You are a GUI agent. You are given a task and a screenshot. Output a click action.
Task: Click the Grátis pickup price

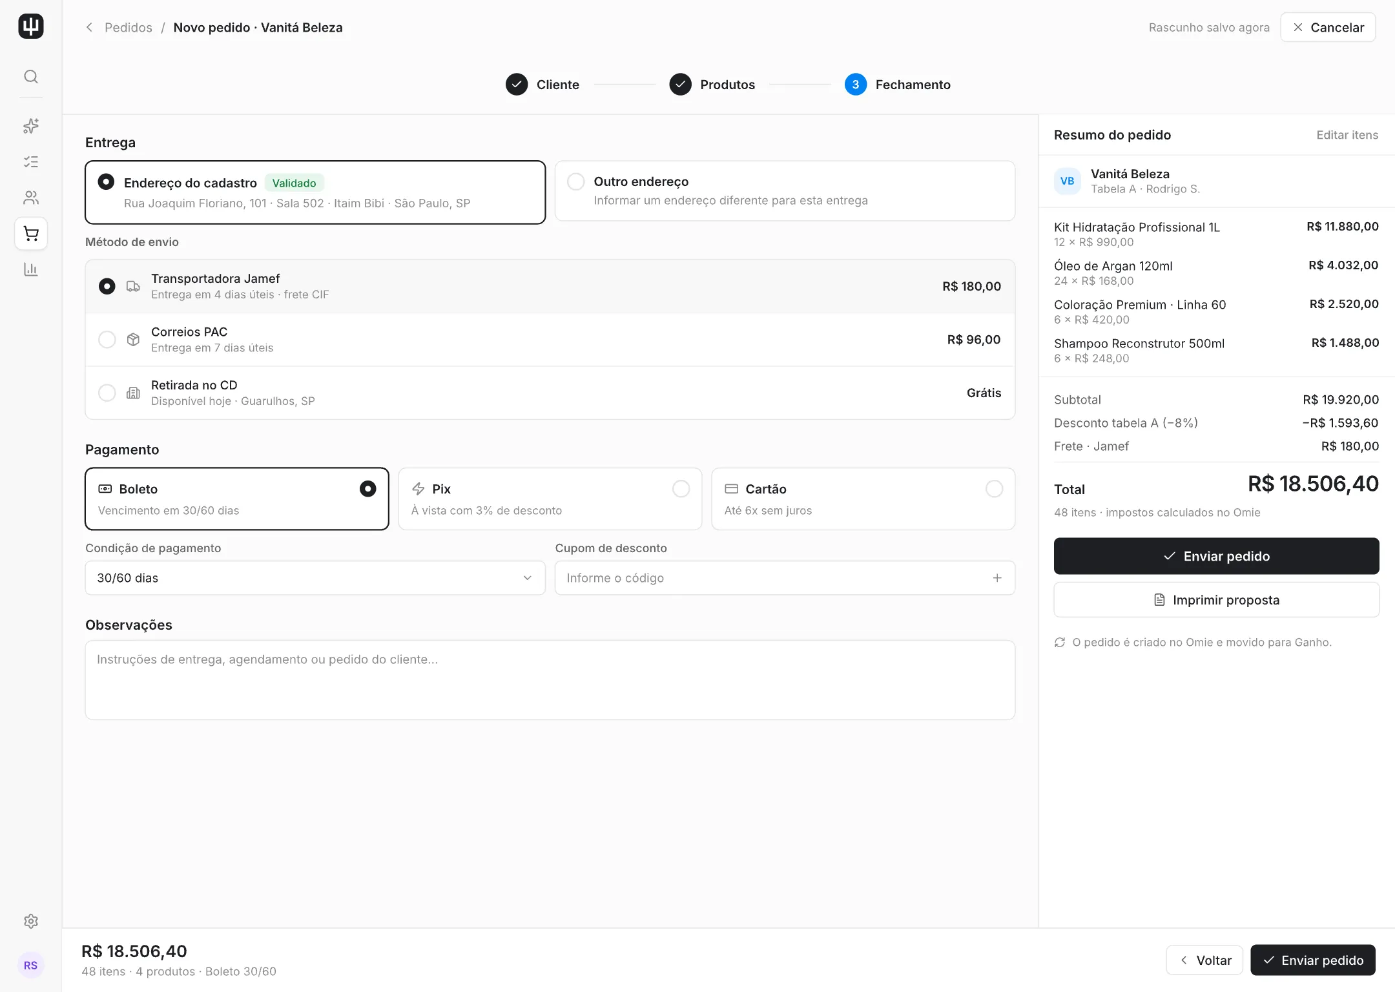click(x=984, y=393)
